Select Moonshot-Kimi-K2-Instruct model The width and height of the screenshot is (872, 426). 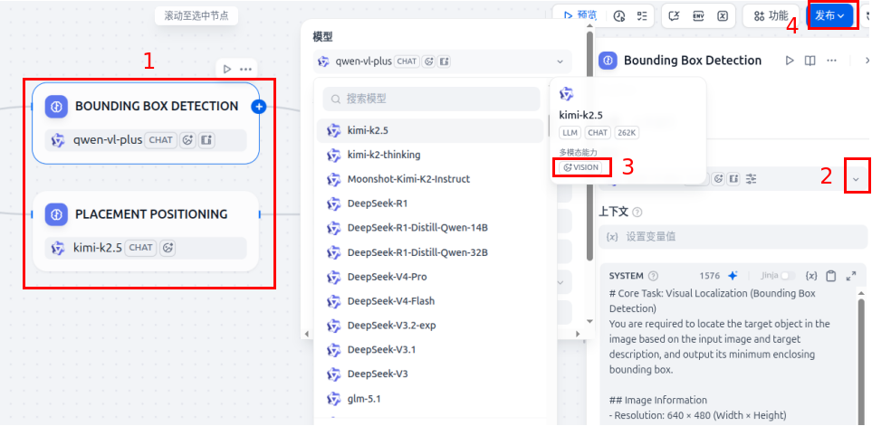430,179
